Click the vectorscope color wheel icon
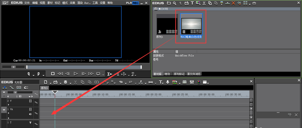The image size is (302, 128). (x=199, y=82)
